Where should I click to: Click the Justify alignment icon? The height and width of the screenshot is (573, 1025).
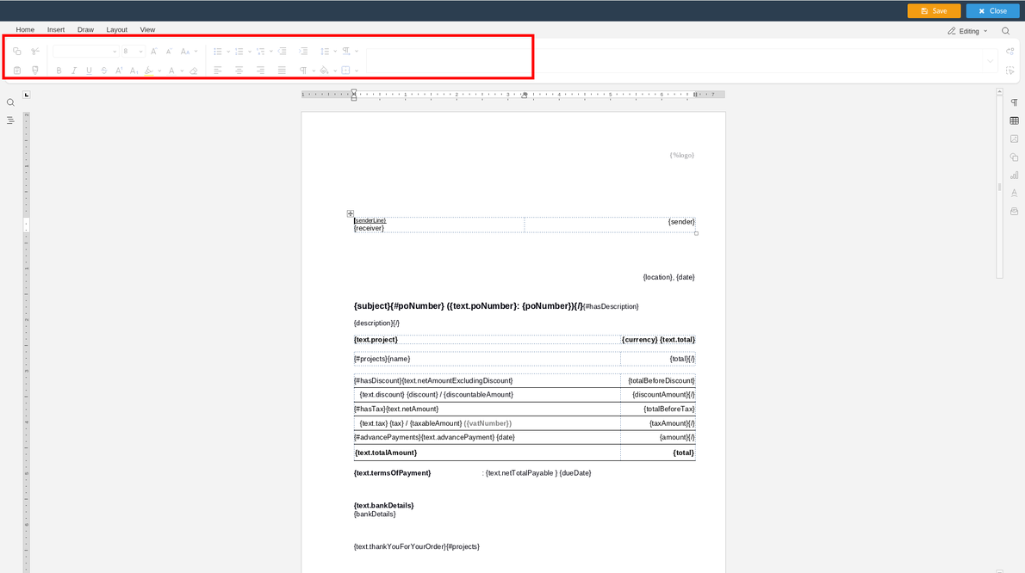pyautogui.click(x=282, y=71)
